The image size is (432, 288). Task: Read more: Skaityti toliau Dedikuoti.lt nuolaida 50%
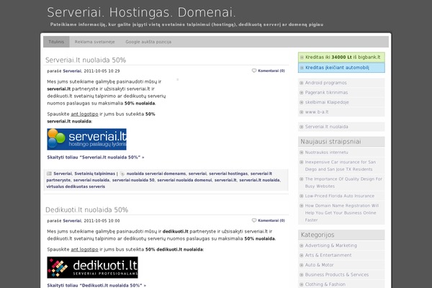(96, 285)
